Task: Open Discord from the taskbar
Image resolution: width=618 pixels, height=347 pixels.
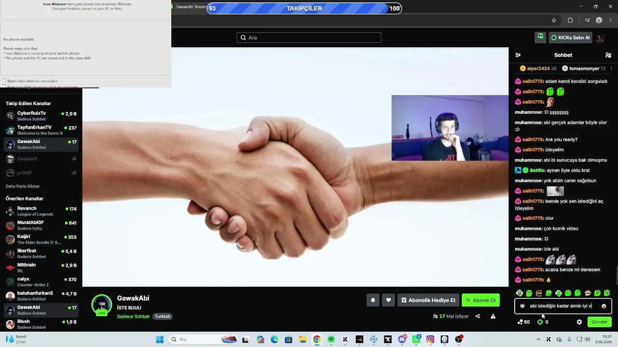Action: (402, 339)
